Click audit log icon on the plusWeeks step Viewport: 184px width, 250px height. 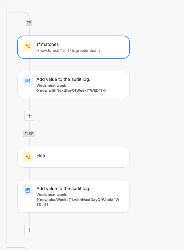tap(28, 190)
